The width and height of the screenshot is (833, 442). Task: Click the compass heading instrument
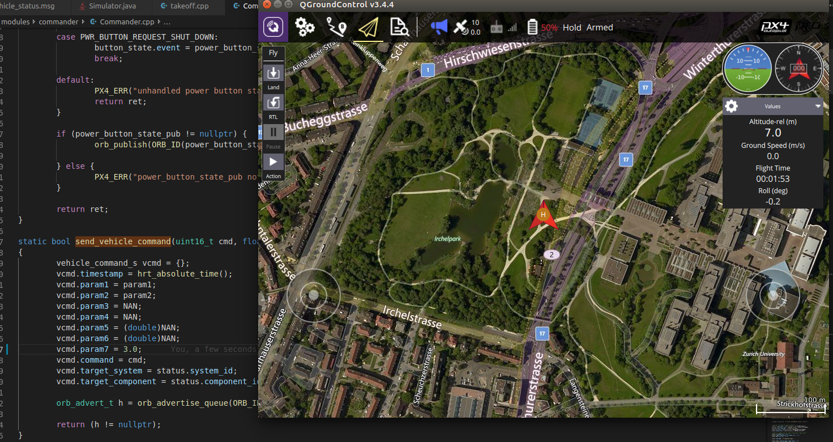(799, 69)
